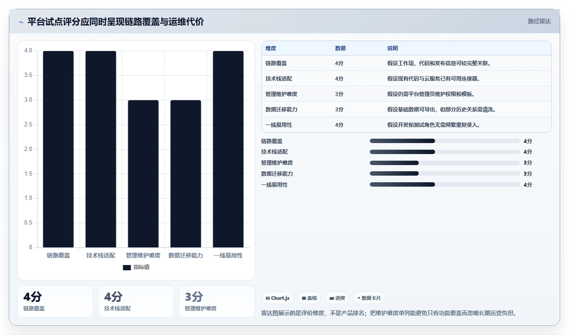This screenshot has width=569, height=335.
Task: Click the 4.0 value on the y-axis
Action: tap(28, 51)
